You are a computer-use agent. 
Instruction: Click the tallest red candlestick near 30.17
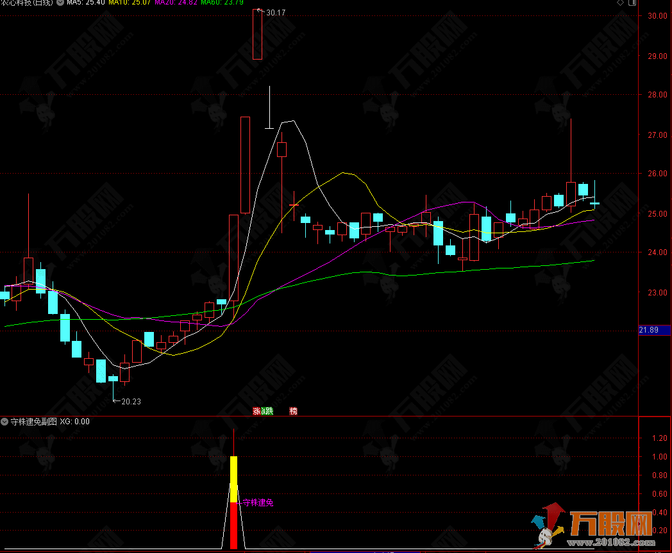pyautogui.click(x=257, y=35)
